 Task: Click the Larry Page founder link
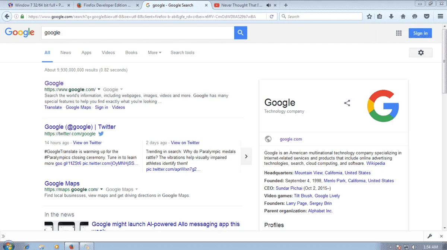297,203
